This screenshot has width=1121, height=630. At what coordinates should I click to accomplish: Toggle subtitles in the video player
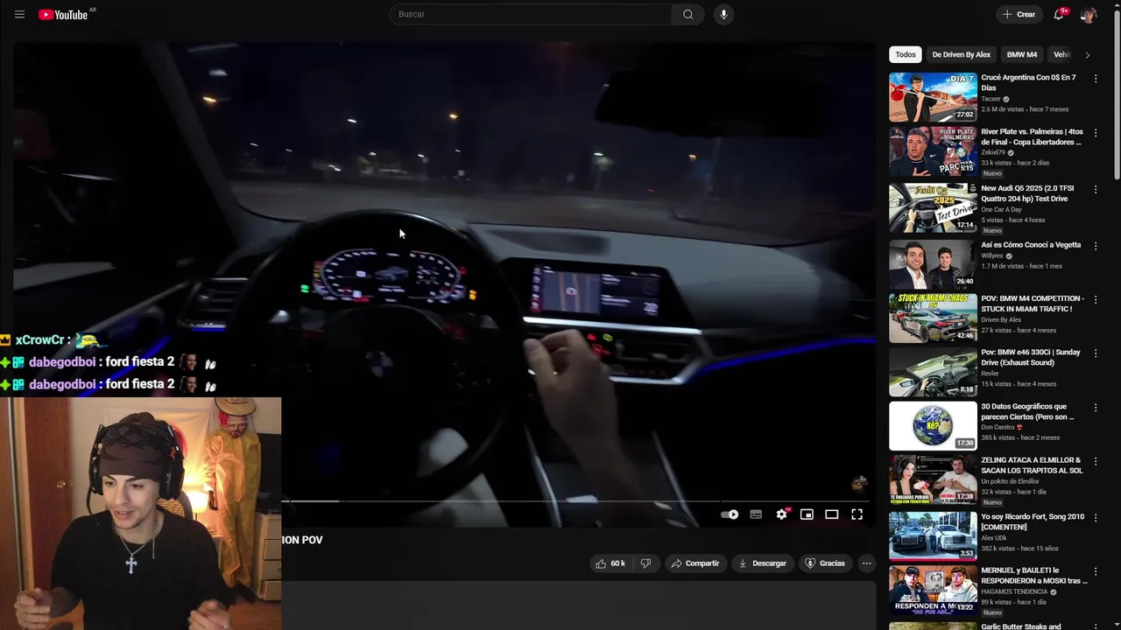pyautogui.click(x=756, y=514)
